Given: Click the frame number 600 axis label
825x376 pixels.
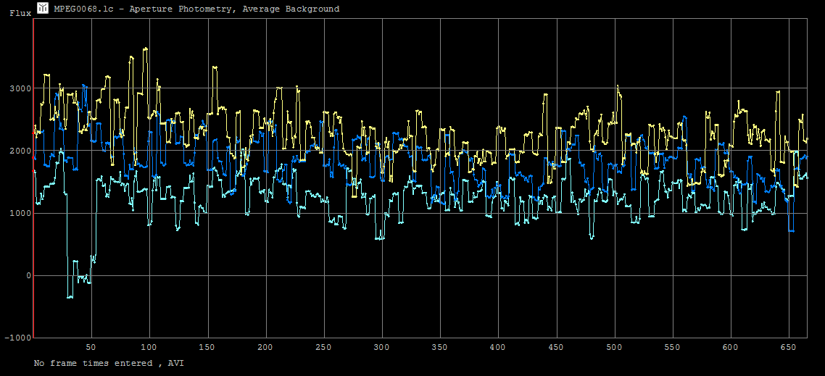Looking at the screenshot, I should [730, 347].
